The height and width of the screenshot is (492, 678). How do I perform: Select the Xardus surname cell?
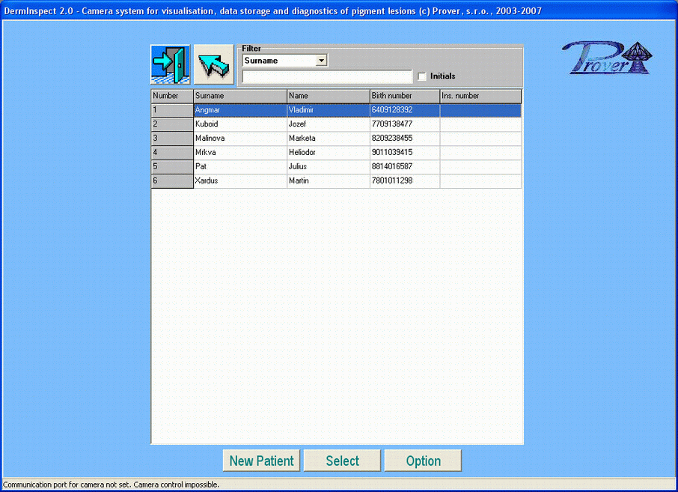[240, 181]
